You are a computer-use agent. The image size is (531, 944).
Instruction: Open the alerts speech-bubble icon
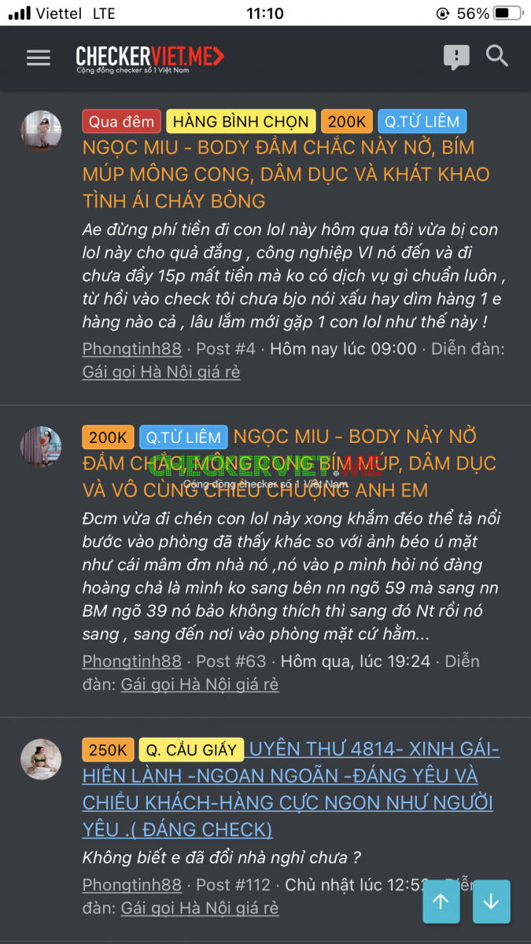click(x=456, y=57)
